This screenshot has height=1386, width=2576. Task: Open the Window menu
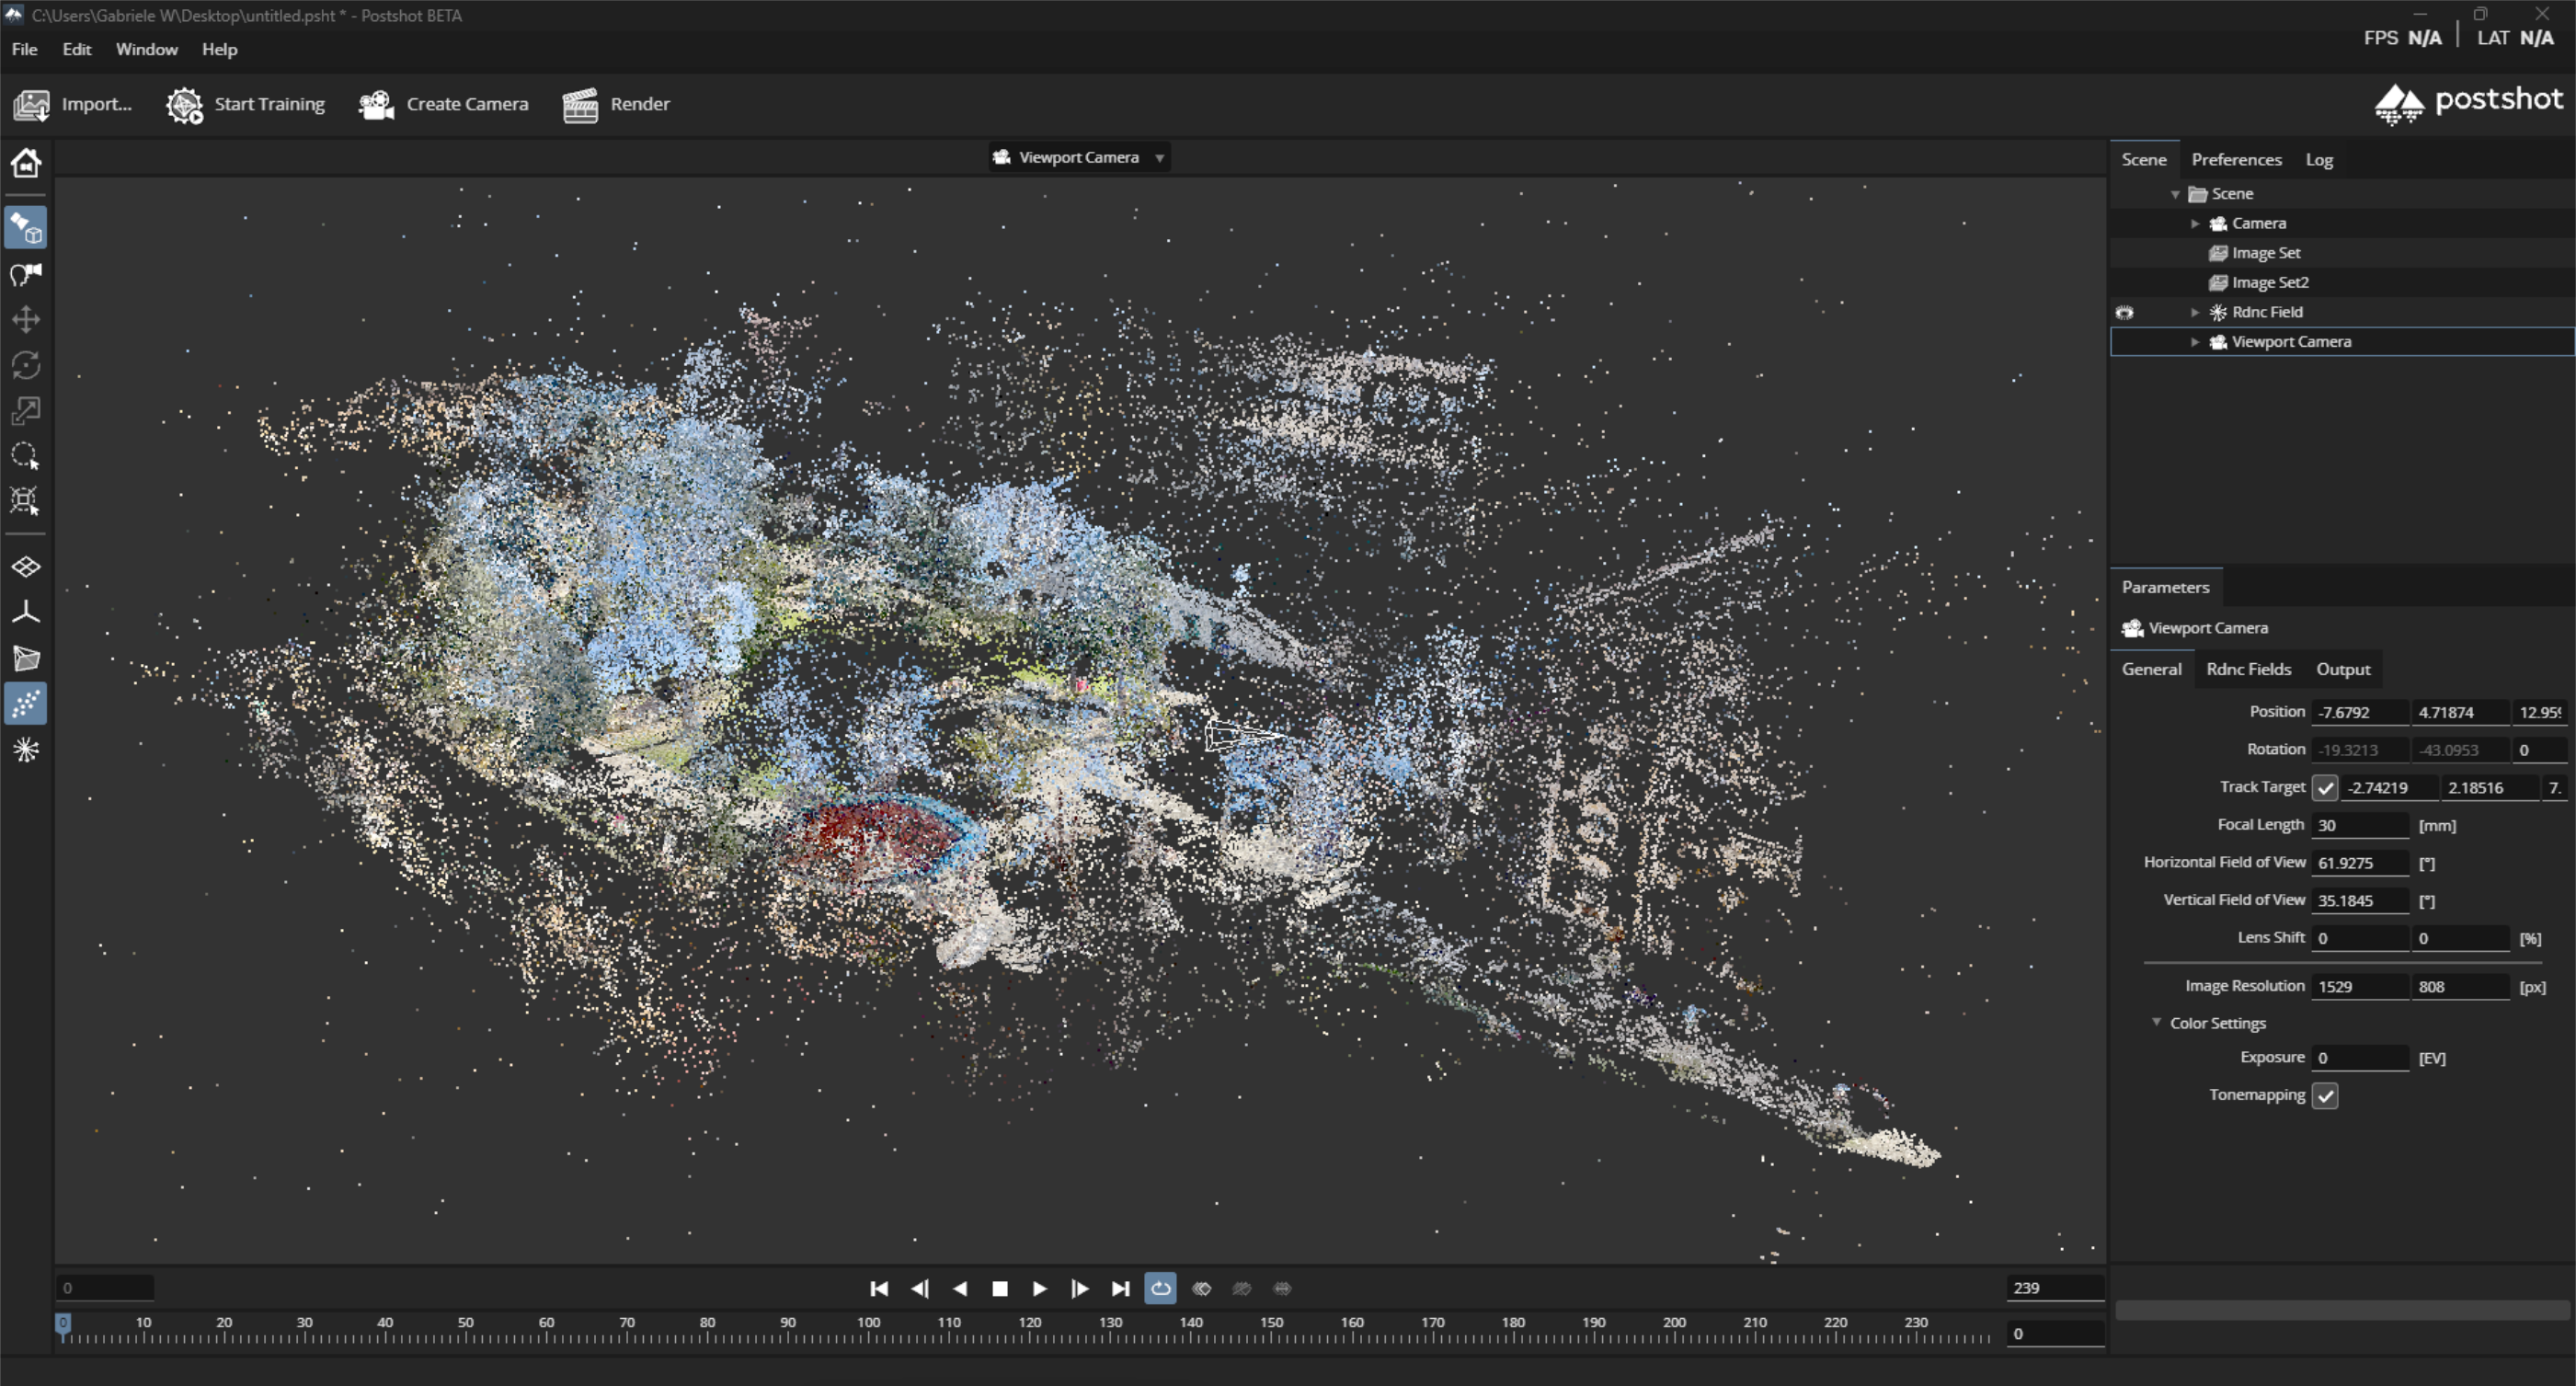click(x=146, y=49)
